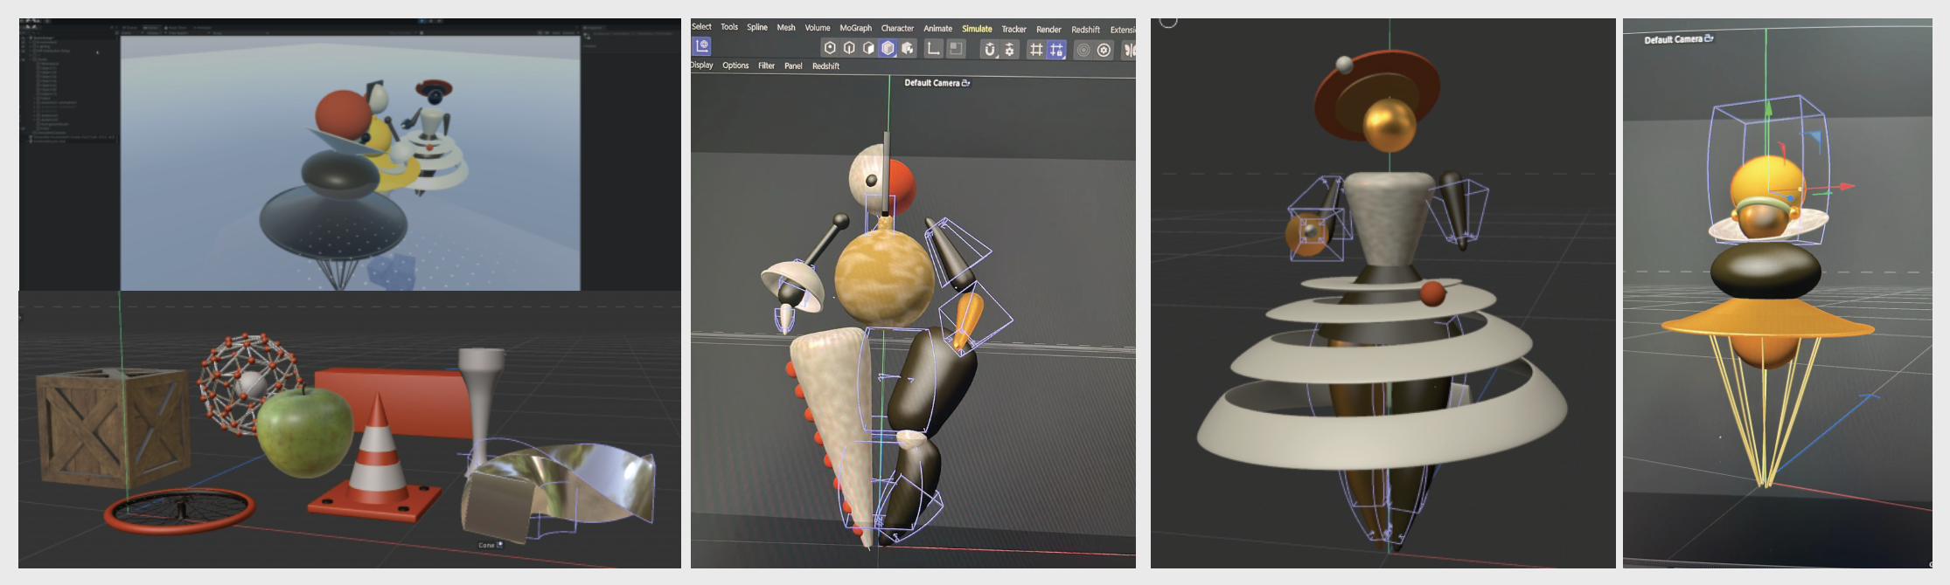Open the Character menu
This screenshot has width=1950, height=585.
click(897, 29)
